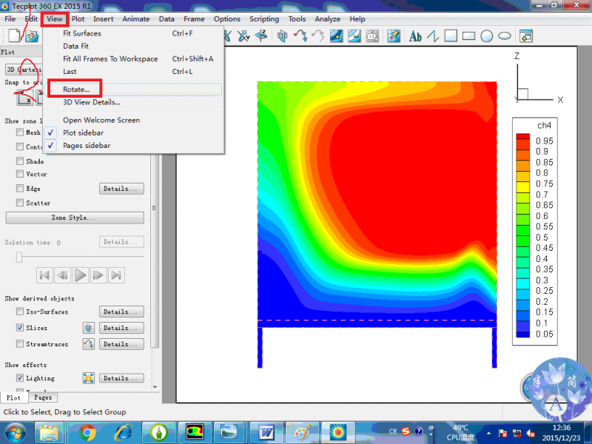
Task: Open Iso-Surfaces Details... button
Action: 121,312
